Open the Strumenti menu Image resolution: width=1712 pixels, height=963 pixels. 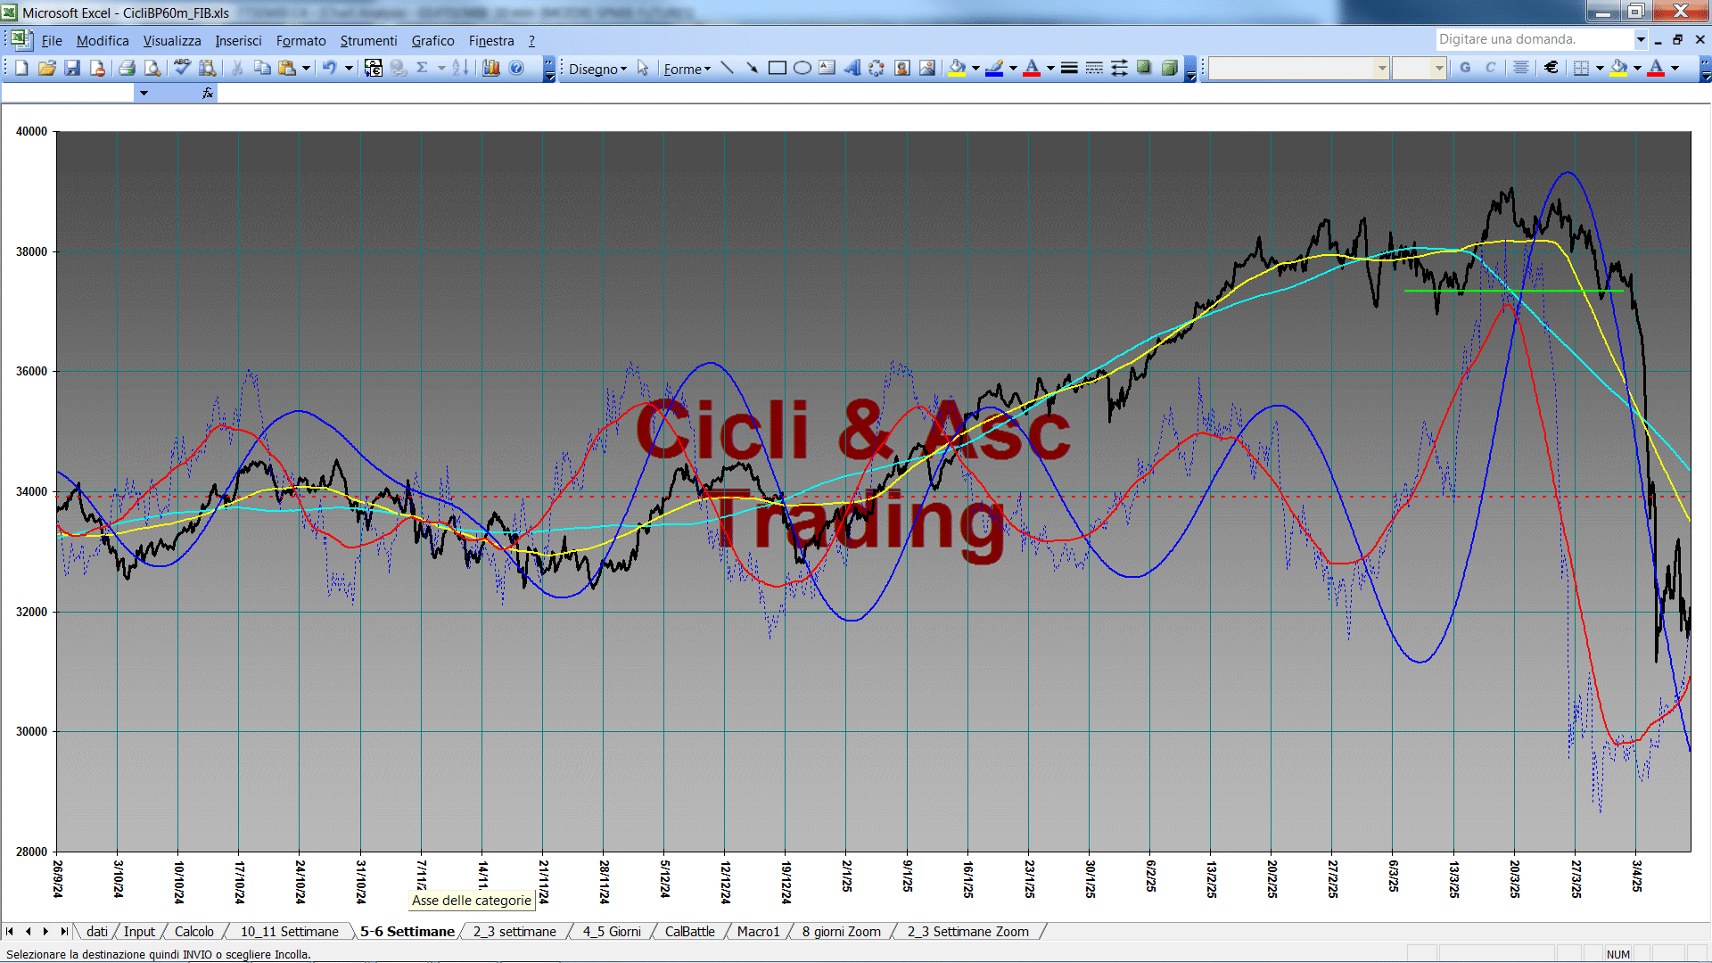(x=368, y=41)
